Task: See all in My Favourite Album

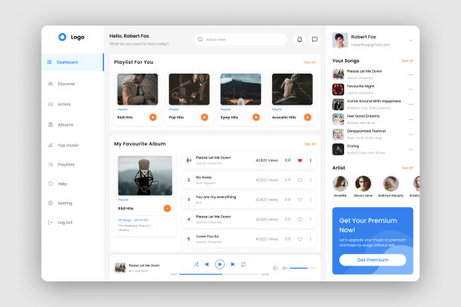Action: 310,144
